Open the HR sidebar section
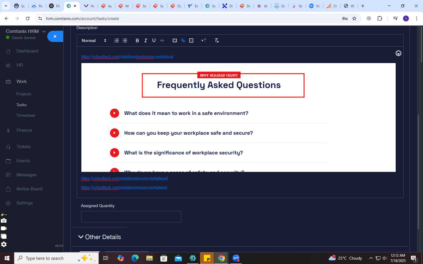 (19, 65)
